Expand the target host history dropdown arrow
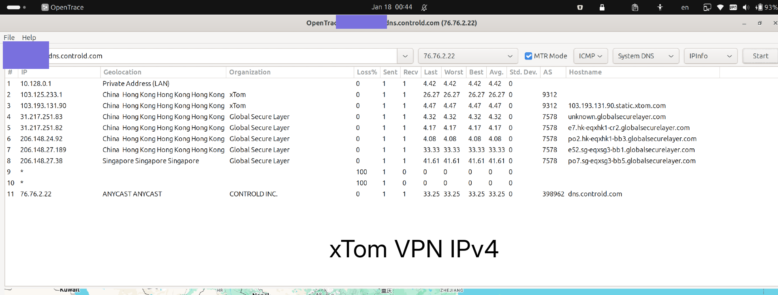Viewport: 778px width, 295px height. point(405,56)
